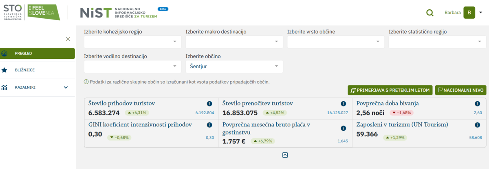The height and width of the screenshot is (169, 489).
Task: Click the search magnifier icon
Action: tap(430, 13)
